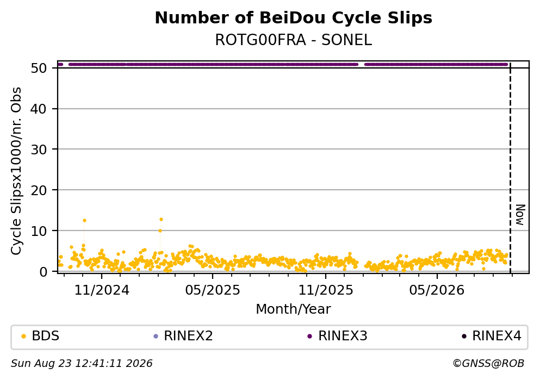
Task: Click the 05/2026 x-axis tick label
Action: point(437,290)
